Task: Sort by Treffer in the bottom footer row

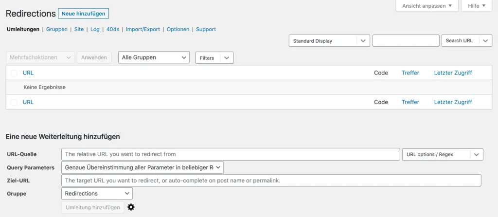Action: point(410,102)
